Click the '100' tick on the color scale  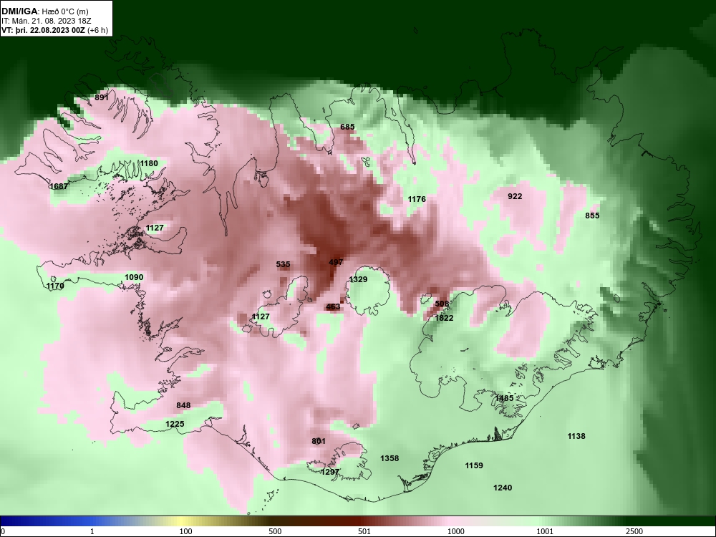click(185, 531)
